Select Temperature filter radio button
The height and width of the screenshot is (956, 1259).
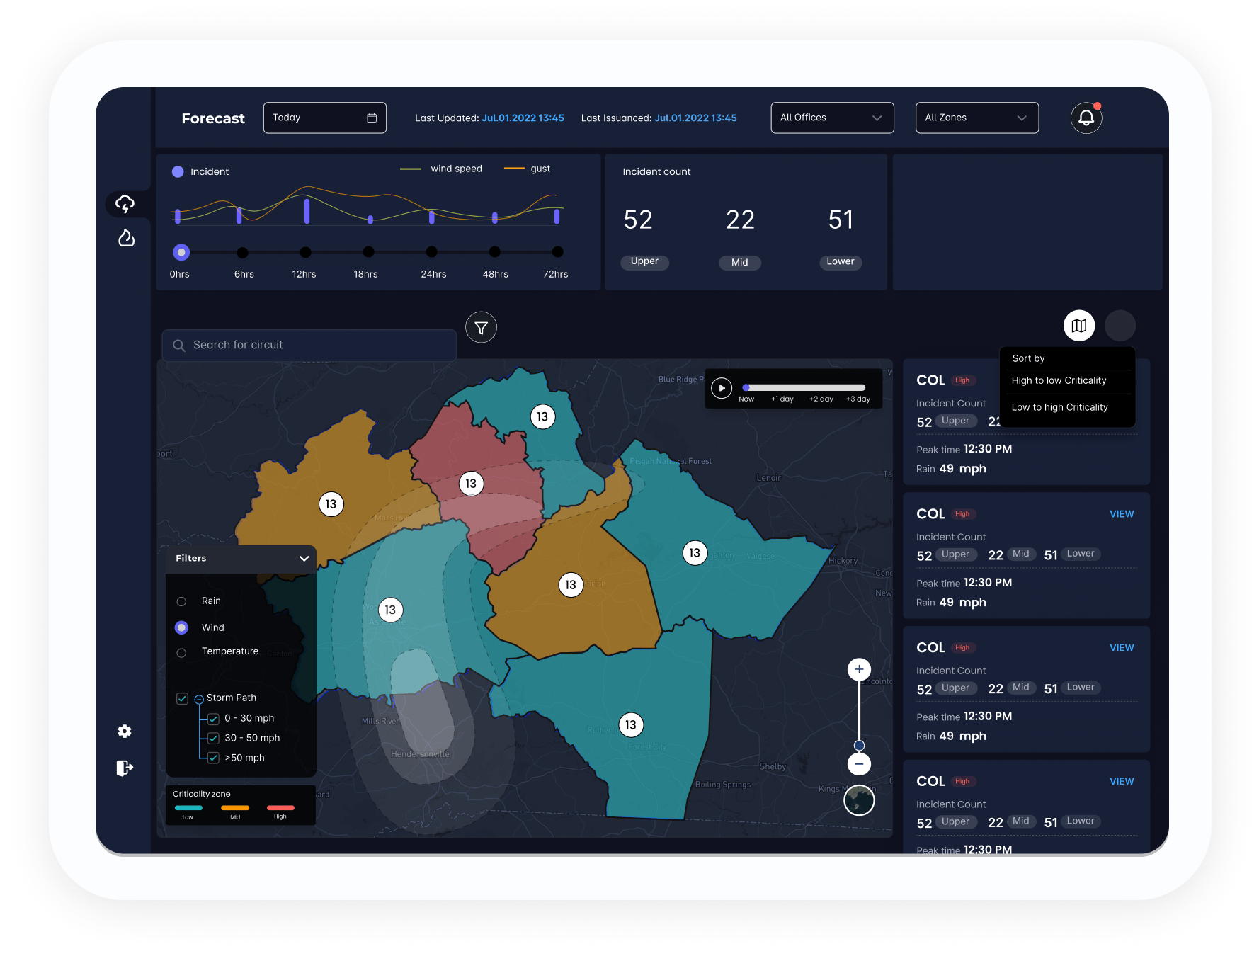[181, 653]
